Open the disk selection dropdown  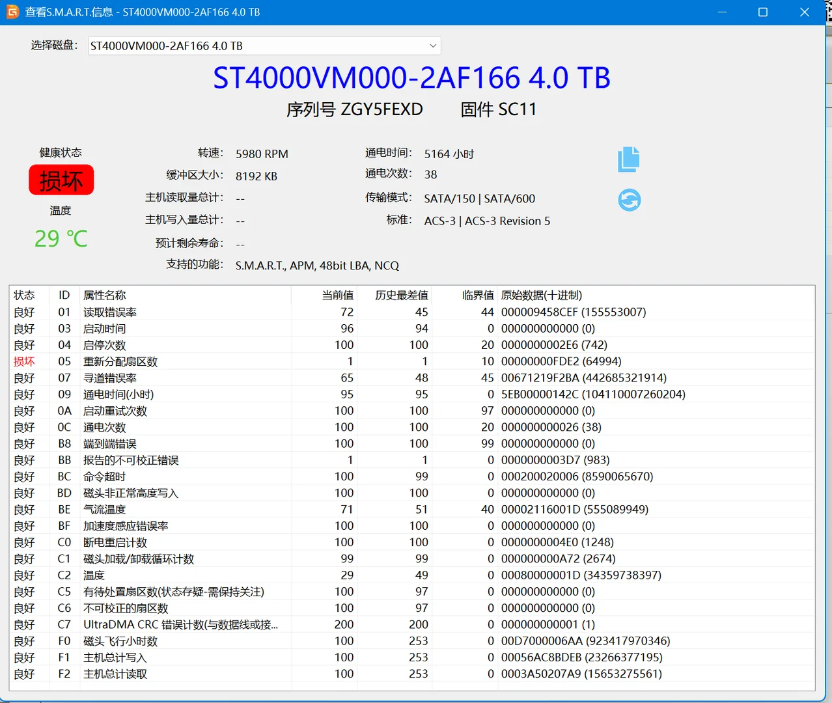click(x=264, y=46)
